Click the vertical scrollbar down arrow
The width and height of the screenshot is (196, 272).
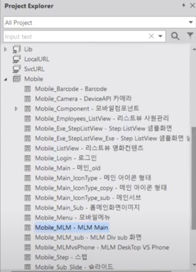coord(194,265)
